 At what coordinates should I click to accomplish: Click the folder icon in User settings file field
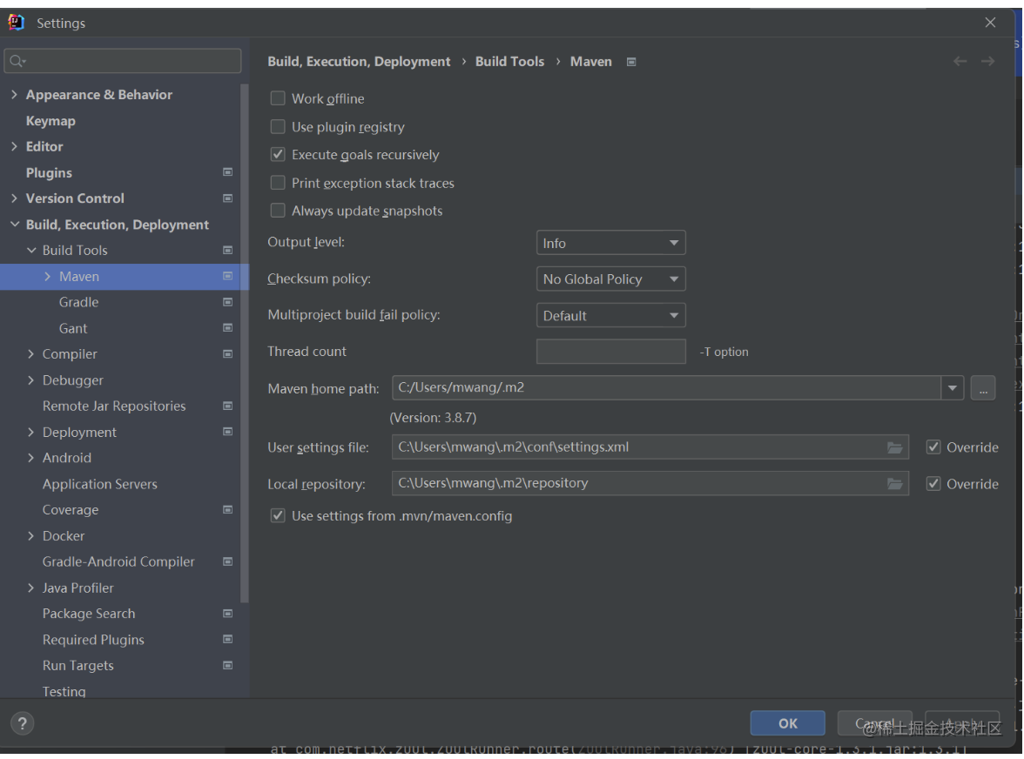895,447
